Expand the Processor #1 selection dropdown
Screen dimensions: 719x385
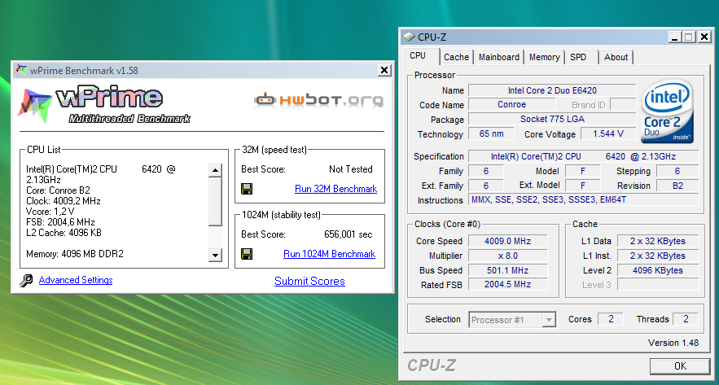[549, 319]
